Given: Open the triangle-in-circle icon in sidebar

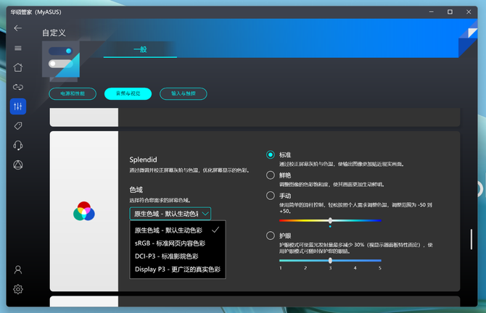Looking at the screenshot, I should tap(18, 164).
